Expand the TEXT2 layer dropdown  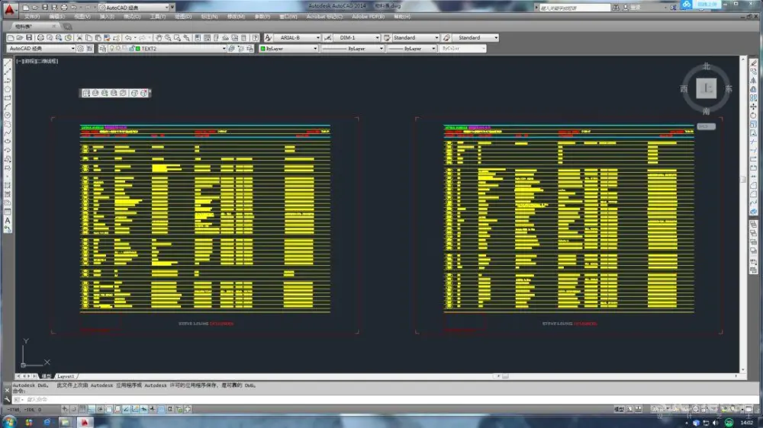[224, 49]
